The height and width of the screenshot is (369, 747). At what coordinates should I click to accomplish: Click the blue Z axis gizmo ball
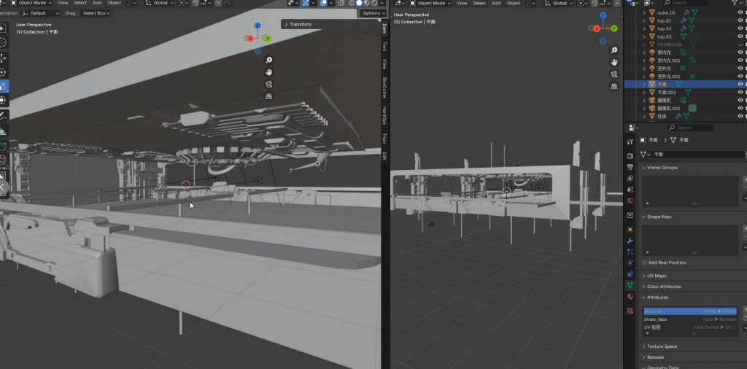pos(258,26)
